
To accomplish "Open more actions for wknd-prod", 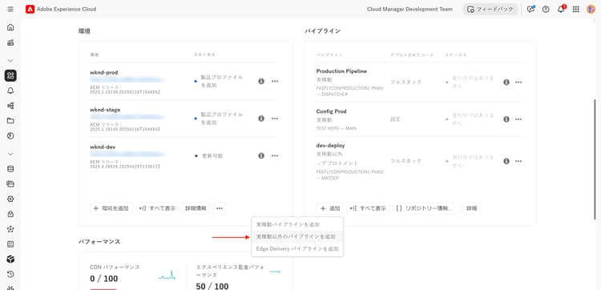I will pos(275,81).
